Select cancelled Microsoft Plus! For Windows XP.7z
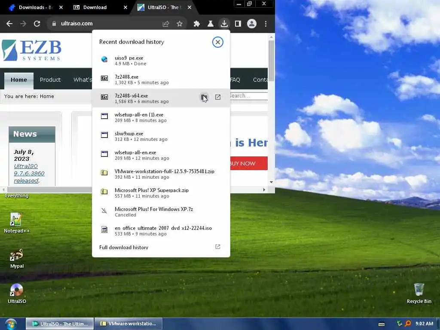 click(161, 212)
